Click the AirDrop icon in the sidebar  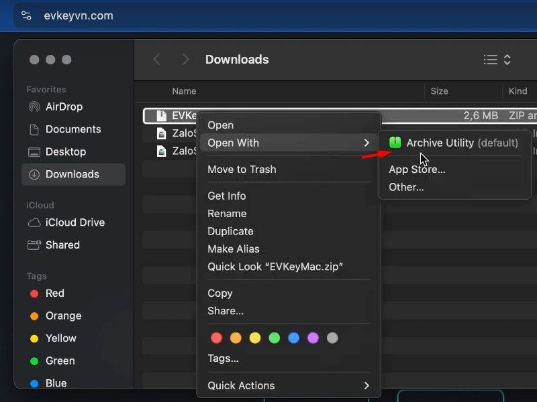coord(34,107)
